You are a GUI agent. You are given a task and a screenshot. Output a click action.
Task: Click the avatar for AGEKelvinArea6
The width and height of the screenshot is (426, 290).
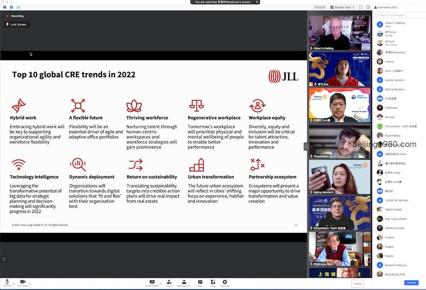[380, 228]
